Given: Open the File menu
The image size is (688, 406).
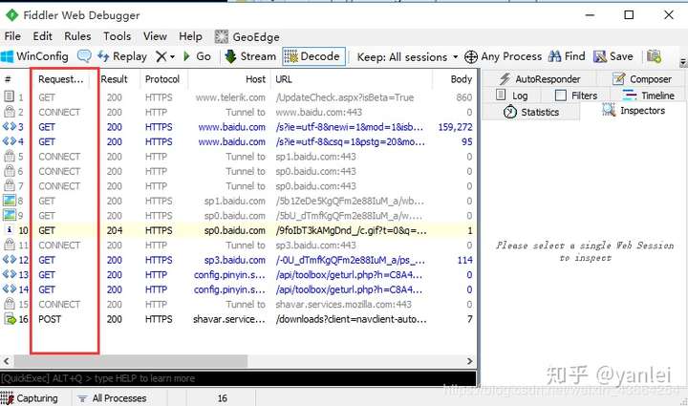Looking at the screenshot, I should (12, 36).
